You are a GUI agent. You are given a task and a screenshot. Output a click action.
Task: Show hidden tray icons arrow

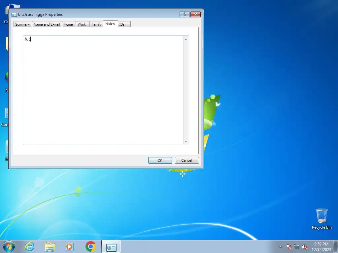coord(281,247)
